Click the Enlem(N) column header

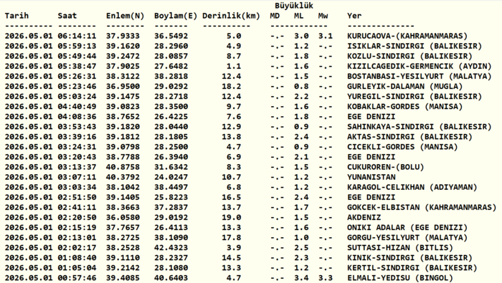click(126, 16)
